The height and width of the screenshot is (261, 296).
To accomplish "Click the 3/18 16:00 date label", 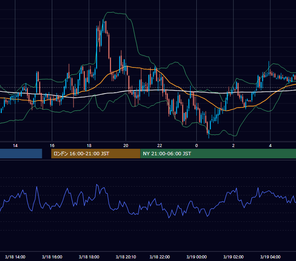I will click(52, 257).
